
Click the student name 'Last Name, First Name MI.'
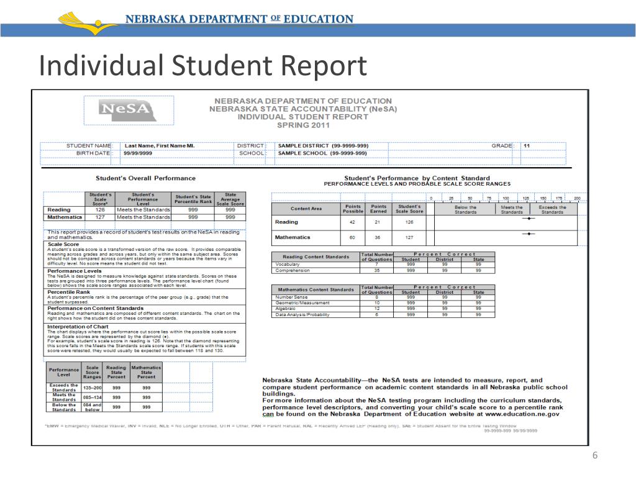160,145
